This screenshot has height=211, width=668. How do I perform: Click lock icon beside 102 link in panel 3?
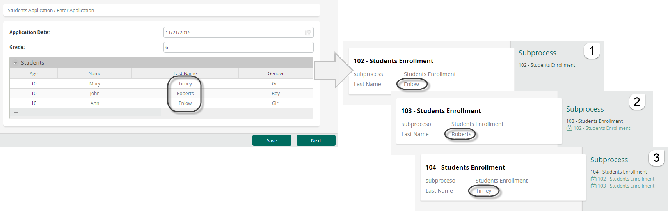pyautogui.click(x=593, y=179)
